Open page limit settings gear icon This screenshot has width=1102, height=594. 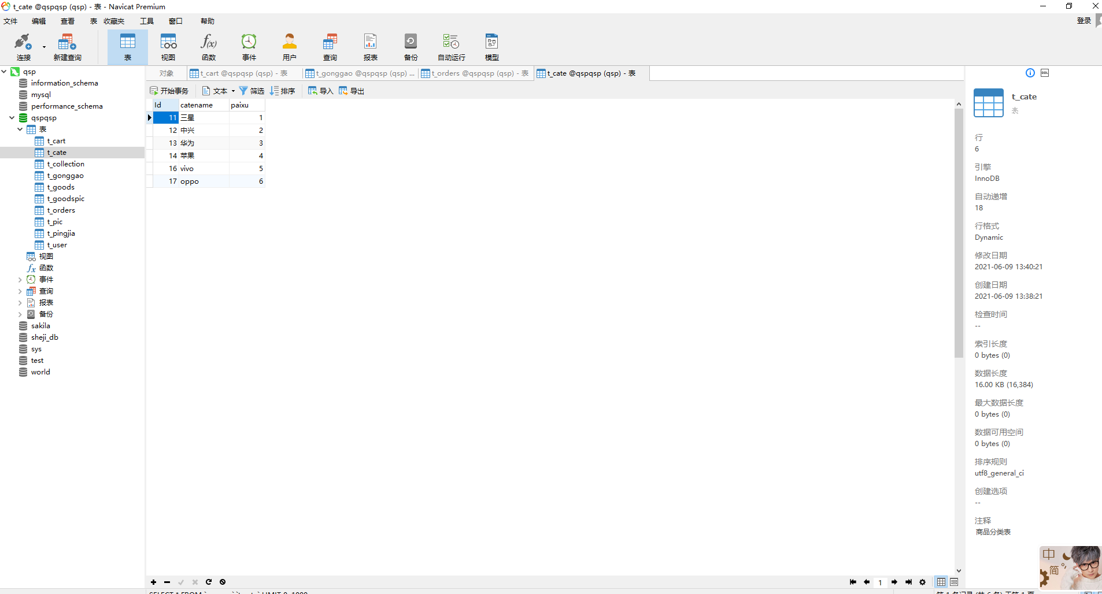point(922,582)
